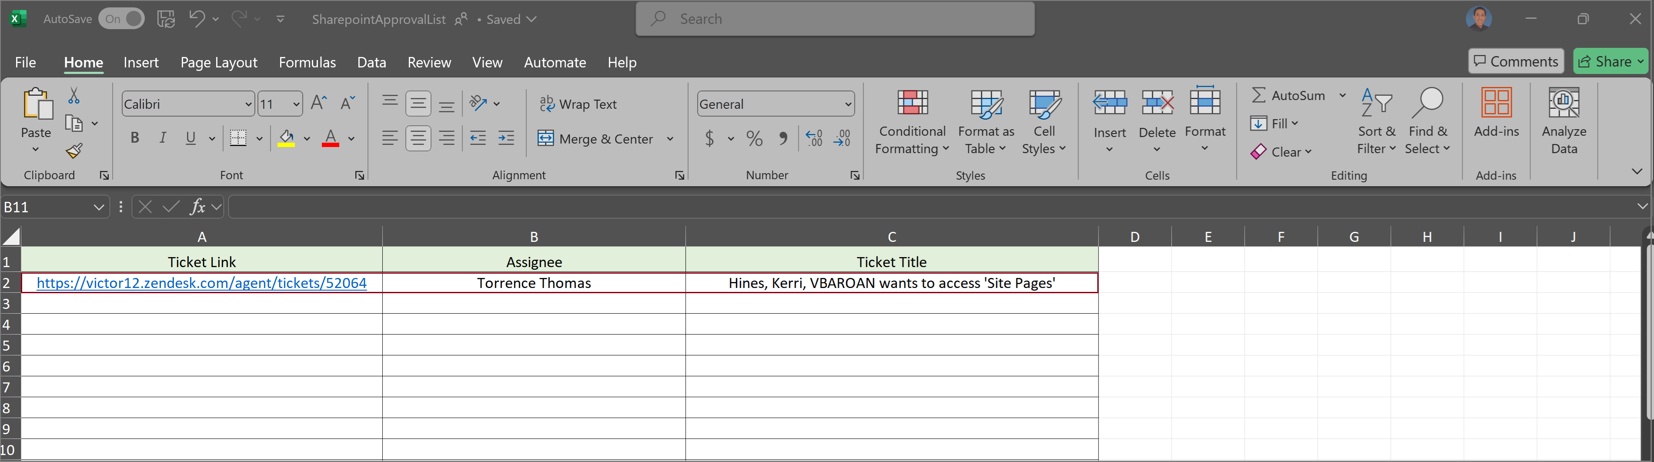
Task: Switch to the Insert tab
Action: pos(140,62)
